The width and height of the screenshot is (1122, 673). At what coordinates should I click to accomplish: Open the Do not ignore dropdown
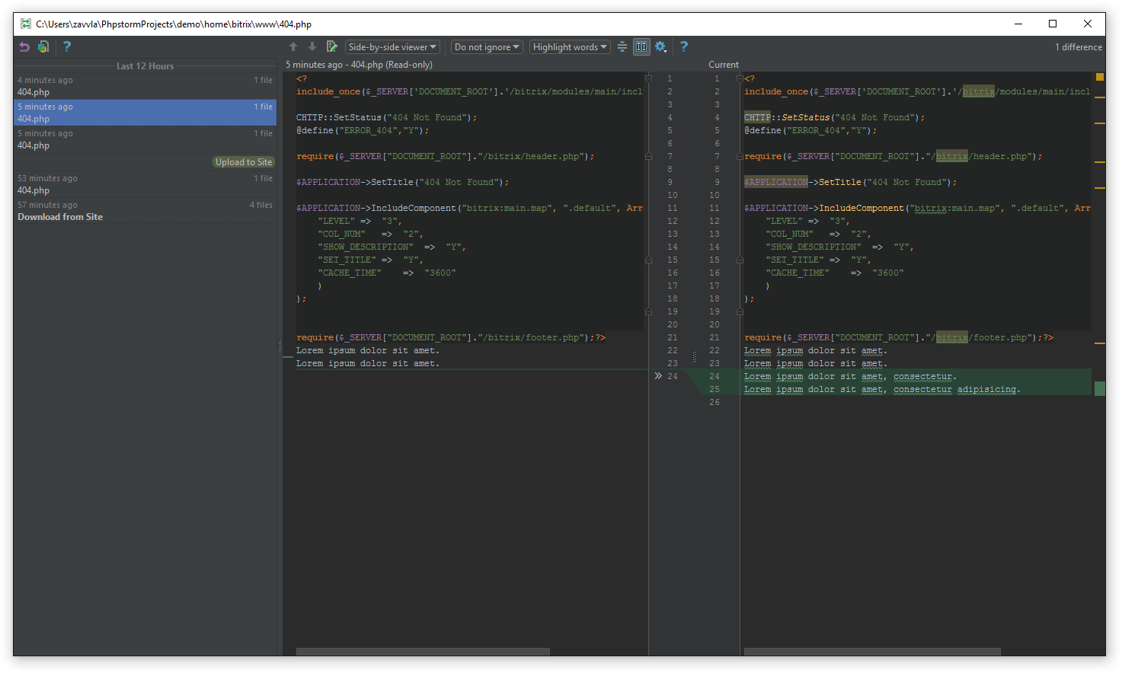tap(487, 47)
